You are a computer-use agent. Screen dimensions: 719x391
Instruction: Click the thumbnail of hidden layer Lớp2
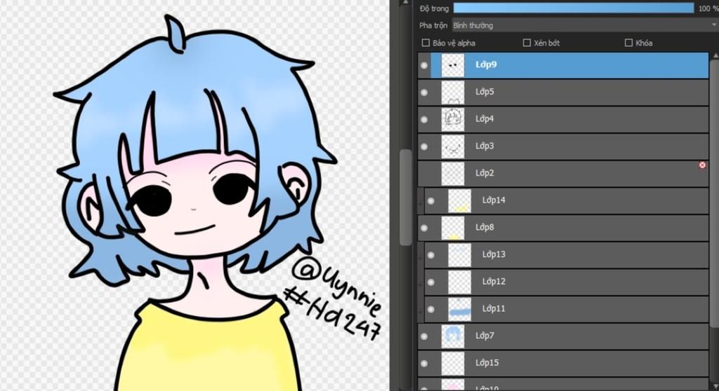pyautogui.click(x=453, y=174)
